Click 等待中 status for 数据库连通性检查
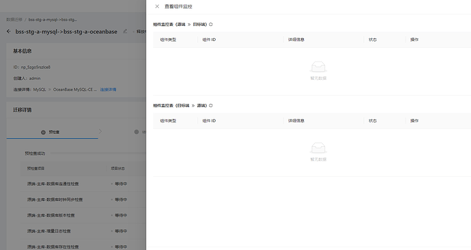The height and width of the screenshot is (250, 471). click(119, 184)
